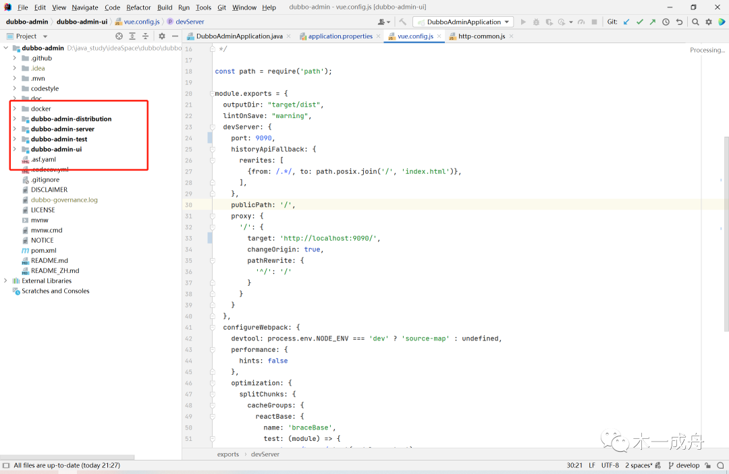Image resolution: width=729 pixels, height=474 pixels.
Task: Click vue.config.js in top breadcrumb
Action: tap(141, 22)
